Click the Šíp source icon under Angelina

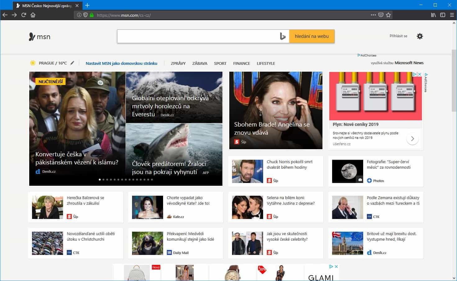[237, 142]
